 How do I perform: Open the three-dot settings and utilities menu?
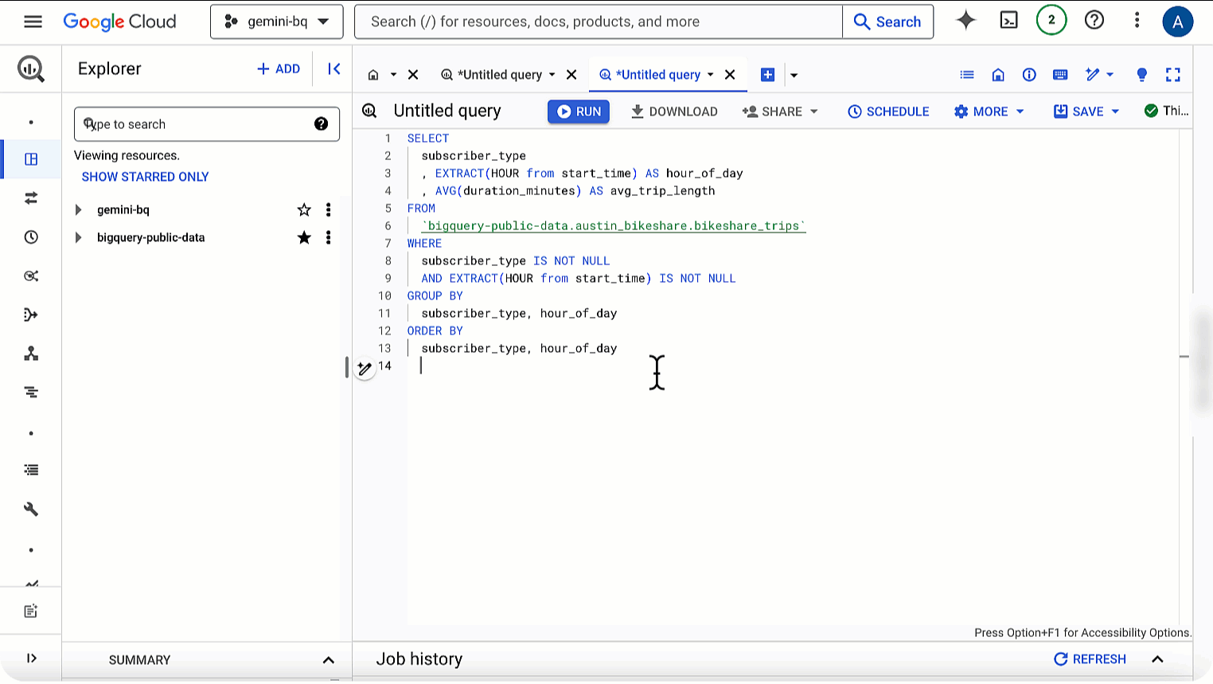[x=1137, y=21]
